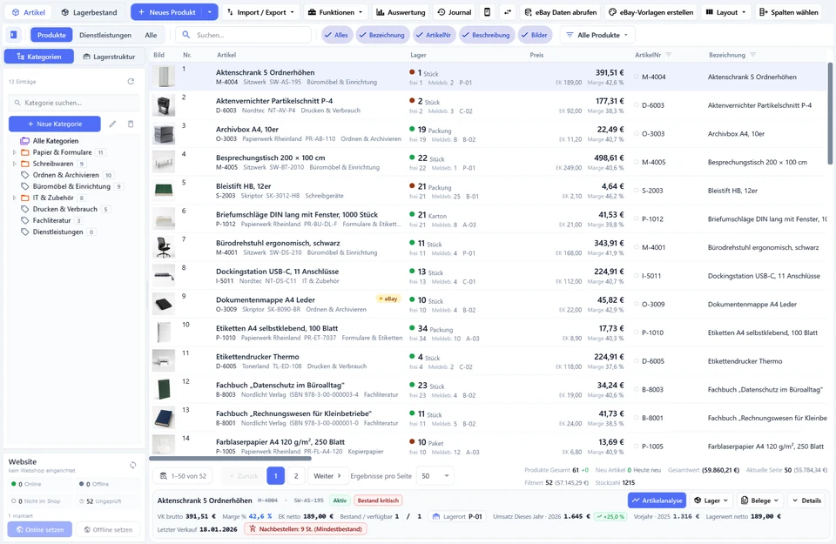Open the Alle Produkte filter dropdown
Viewport: 836px width, 544px height.
point(597,35)
